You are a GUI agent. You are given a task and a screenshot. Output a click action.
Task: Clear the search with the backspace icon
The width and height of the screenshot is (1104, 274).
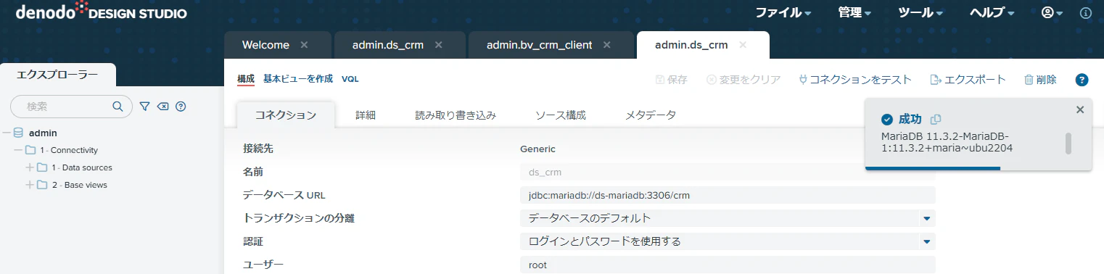163,107
